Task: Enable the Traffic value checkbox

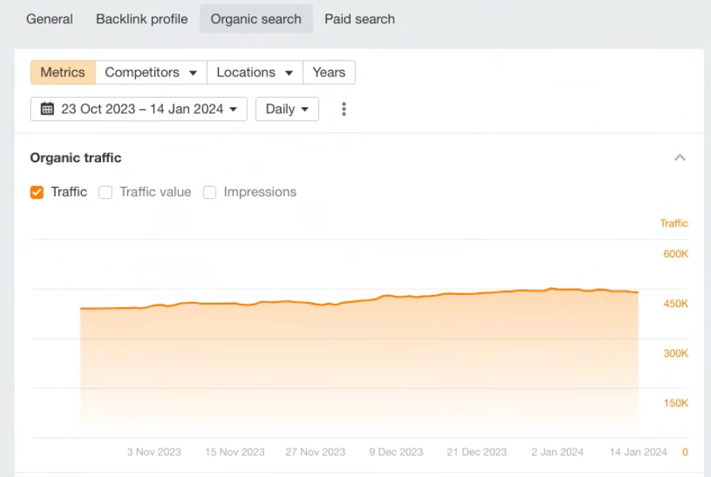Action: (x=105, y=192)
